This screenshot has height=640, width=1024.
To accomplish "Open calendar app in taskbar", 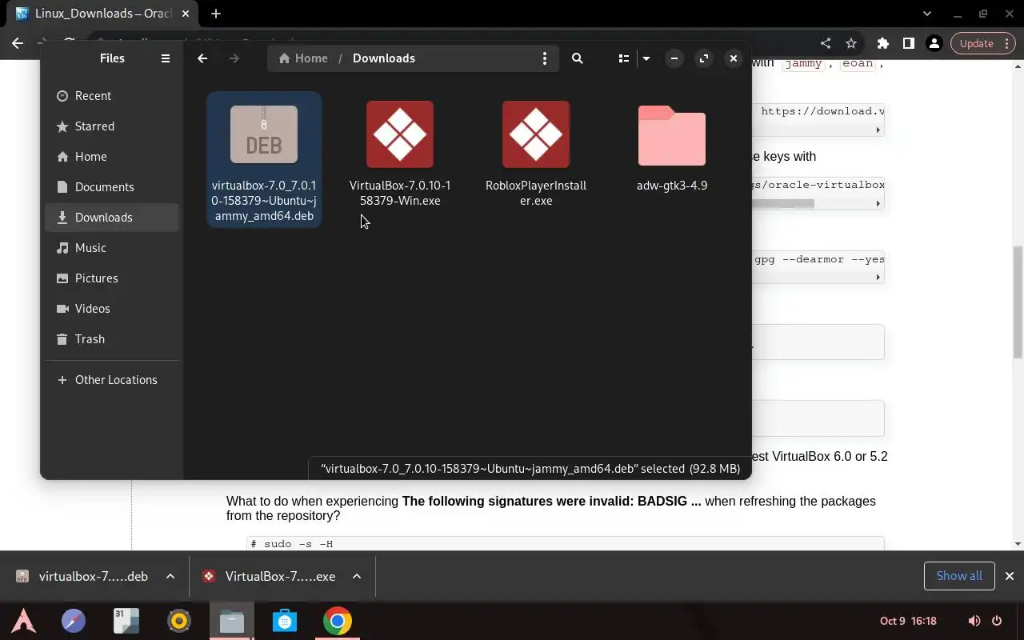I will tap(126, 621).
